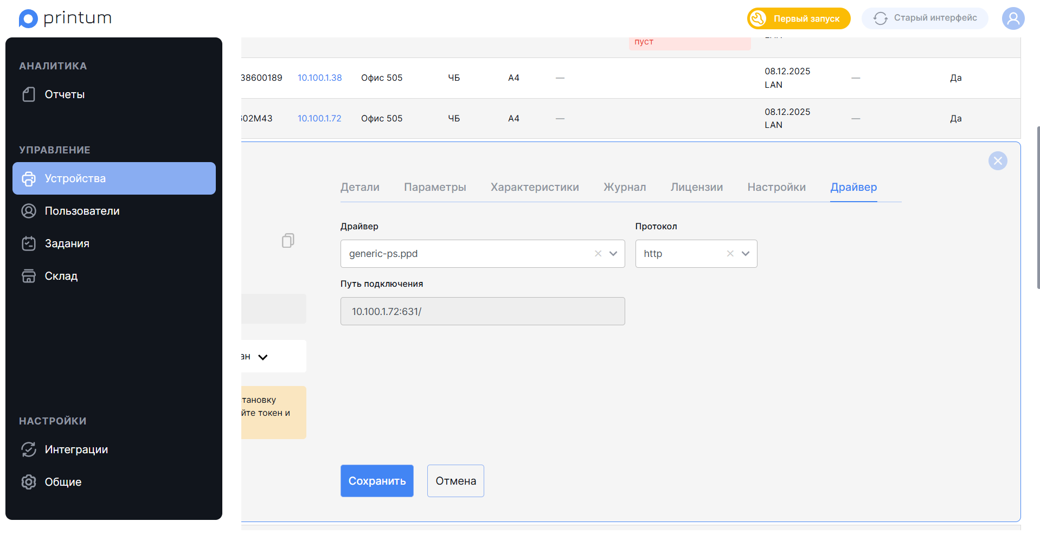The width and height of the screenshot is (1040, 534).
Task: Switch to the Журнал tab
Action: (x=625, y=187)
